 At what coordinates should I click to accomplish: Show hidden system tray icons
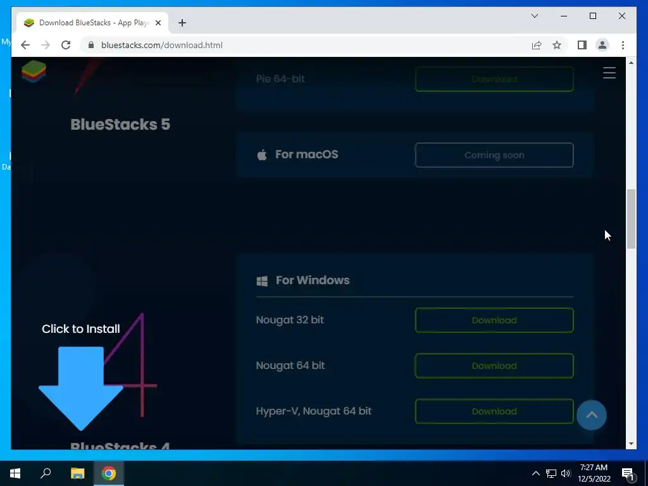pos(535,473)
